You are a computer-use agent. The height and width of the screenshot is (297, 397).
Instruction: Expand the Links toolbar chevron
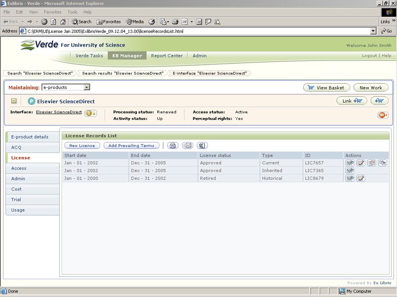tap(394, 21)
